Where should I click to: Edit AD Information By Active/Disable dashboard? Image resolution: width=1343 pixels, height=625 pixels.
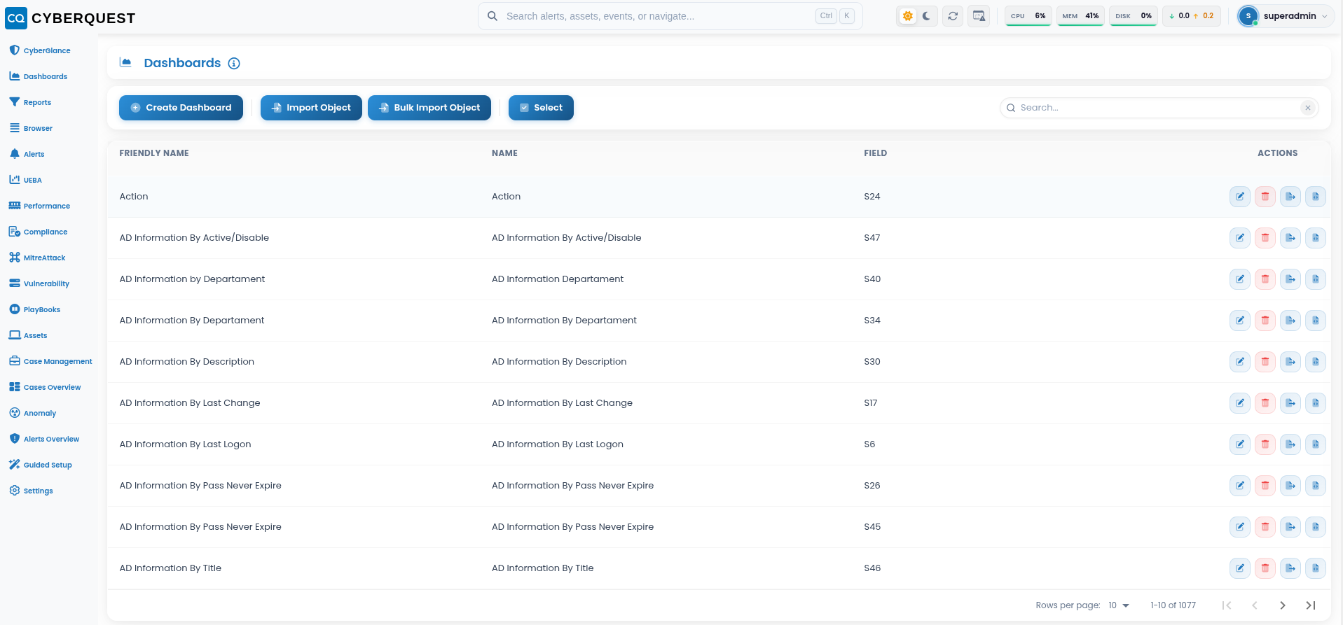click(1240, 238)
